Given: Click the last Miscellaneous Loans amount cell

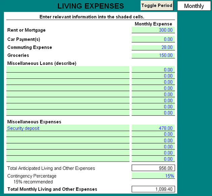Looking at the screenshot, I should click(x=153, y=113).
